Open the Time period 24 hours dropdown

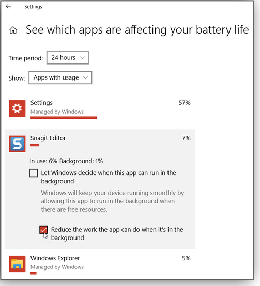(68, 58)
